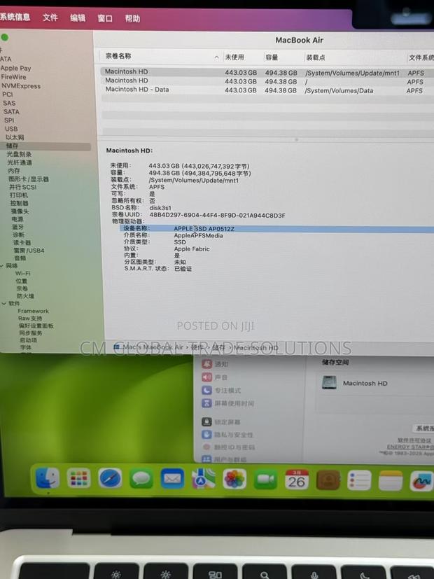Click the 宗卷 UUID value text

point(217,215)
